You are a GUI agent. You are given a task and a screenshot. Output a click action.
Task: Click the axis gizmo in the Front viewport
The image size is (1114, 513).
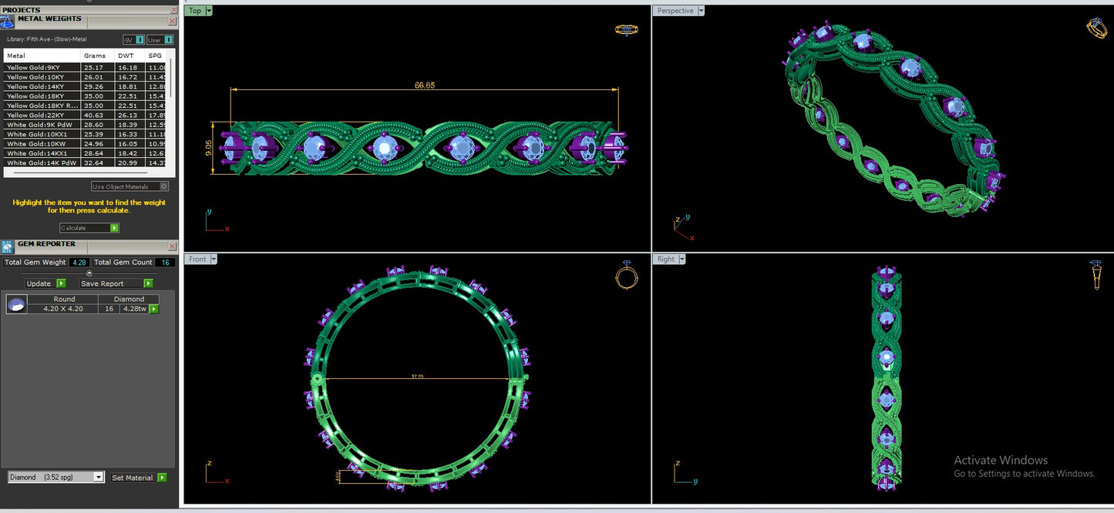pos(216,473)
